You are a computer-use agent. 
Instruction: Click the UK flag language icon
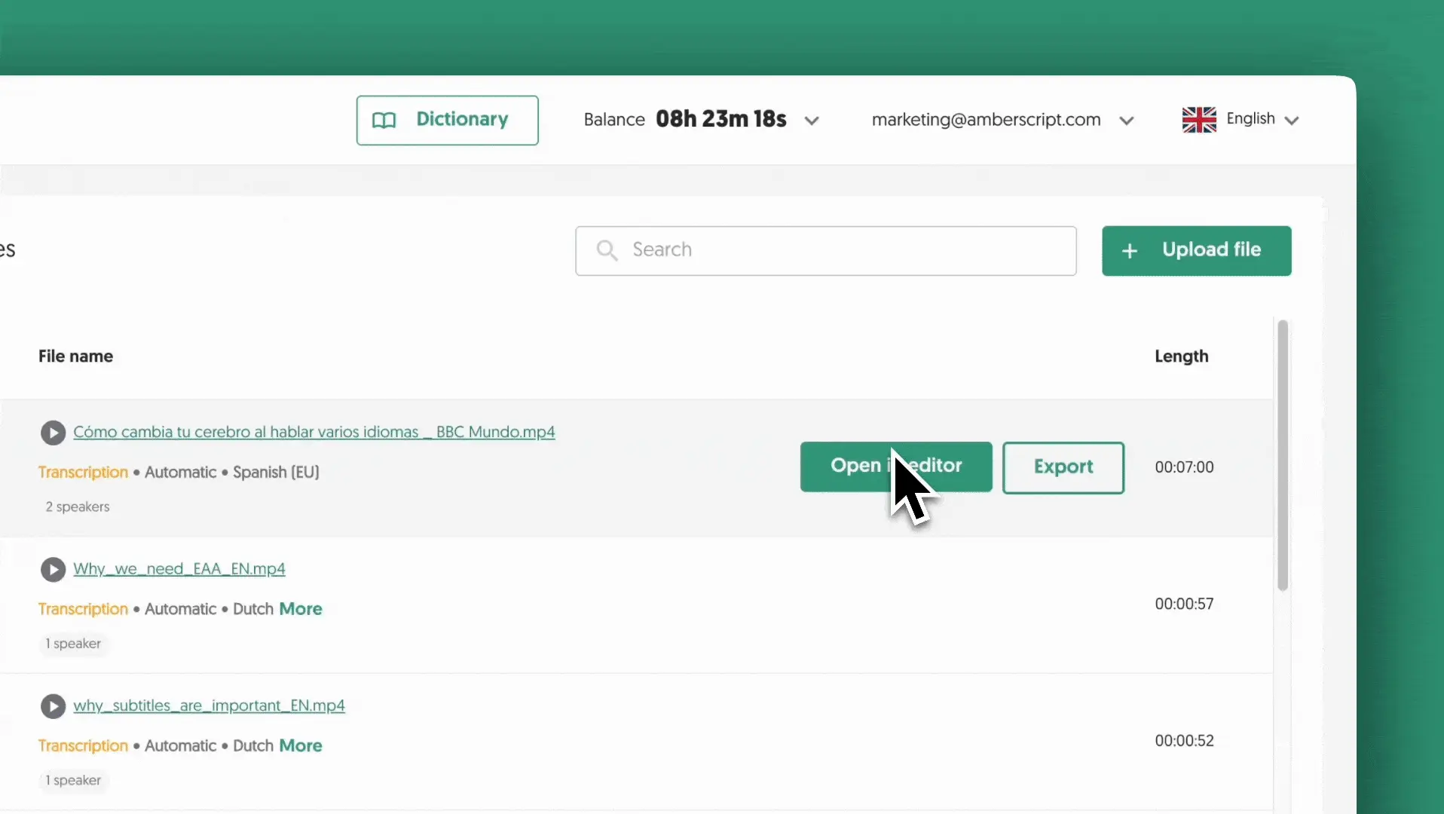point(1198,120)
